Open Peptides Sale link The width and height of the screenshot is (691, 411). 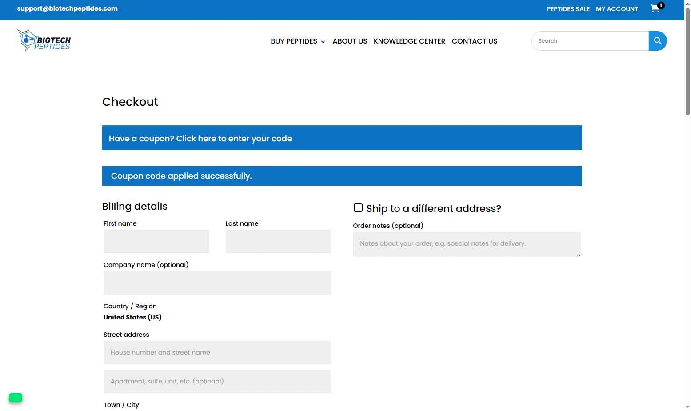tap(568, 9)
